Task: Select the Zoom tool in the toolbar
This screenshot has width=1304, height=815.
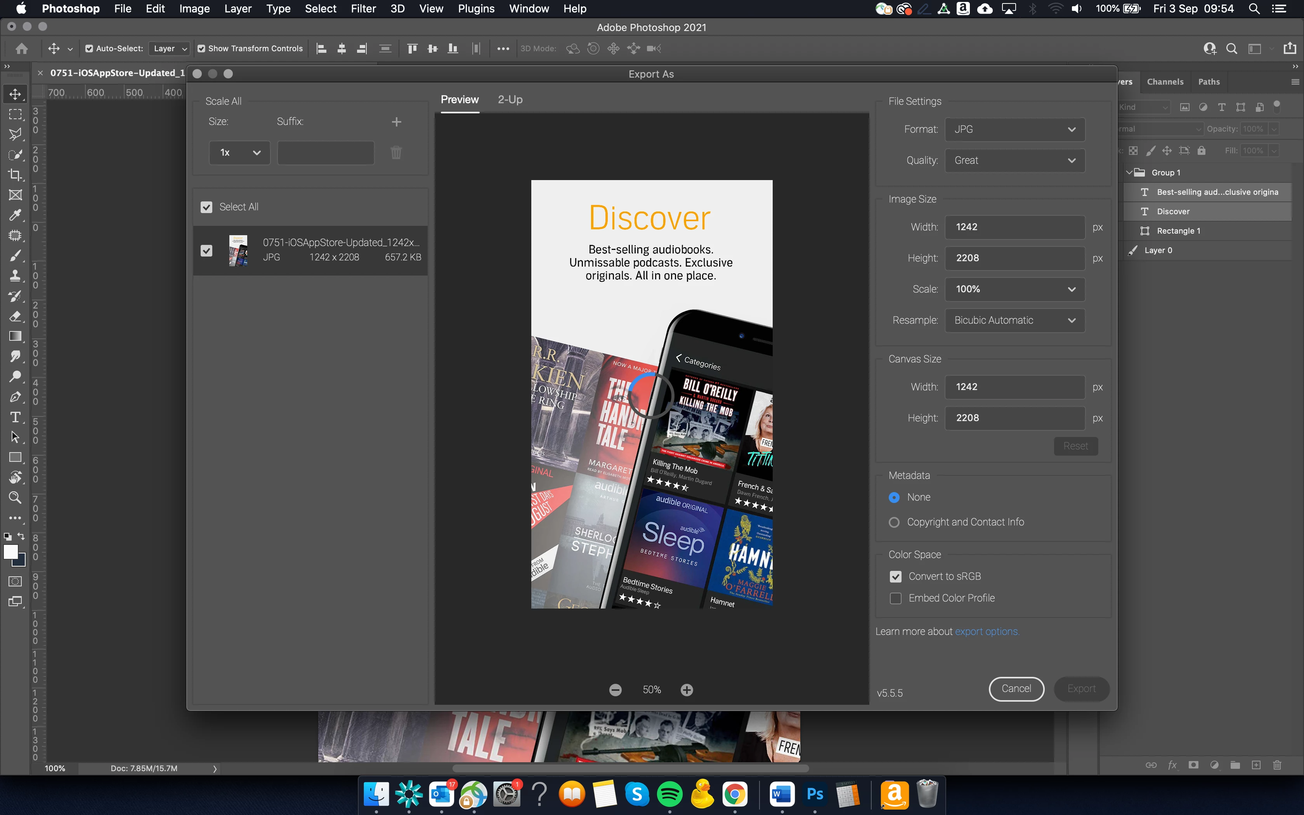Action: click(x=15, y=498)
